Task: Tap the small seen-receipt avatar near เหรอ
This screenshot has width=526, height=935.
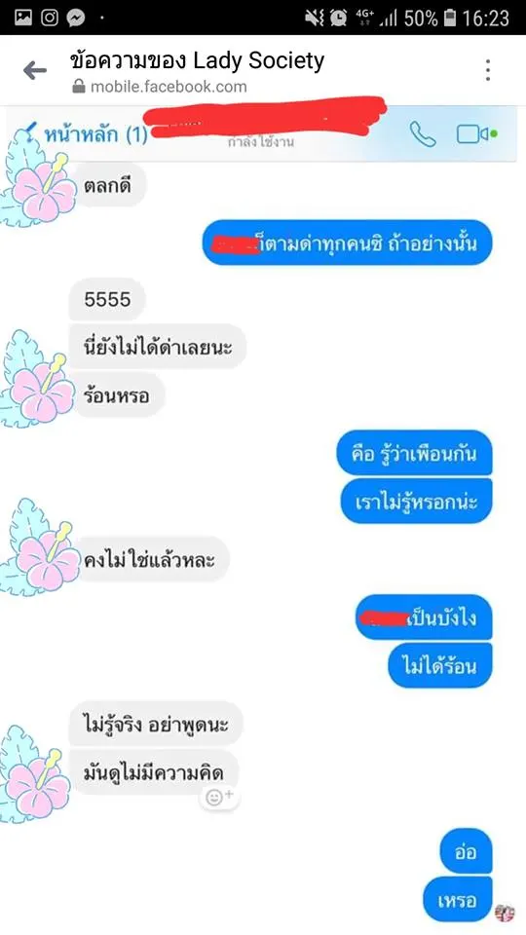Action: tap(505, 913)
